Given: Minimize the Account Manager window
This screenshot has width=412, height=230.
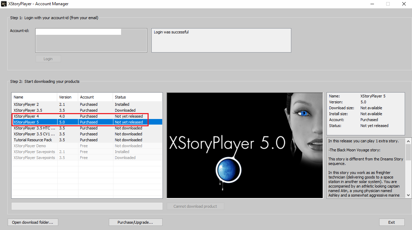Looking at the screenshot, I should click(372, 4).
